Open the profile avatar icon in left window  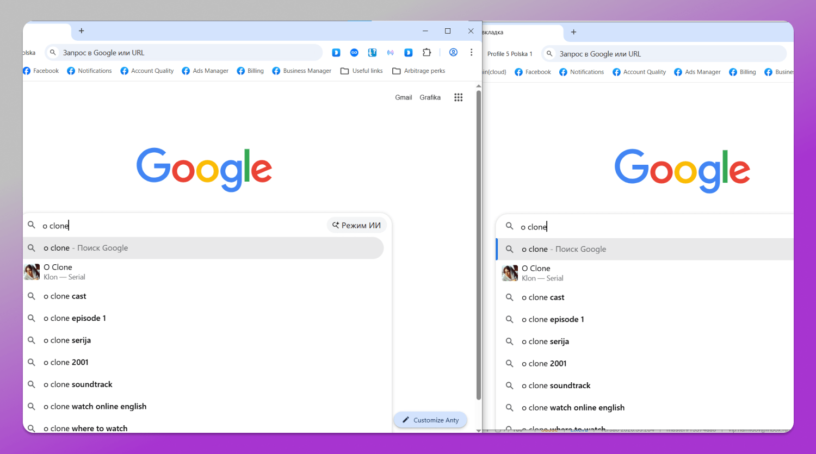tap(453, 53)
